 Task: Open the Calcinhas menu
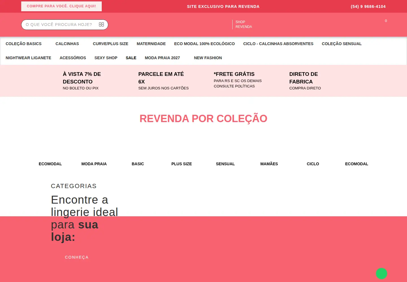67,44
